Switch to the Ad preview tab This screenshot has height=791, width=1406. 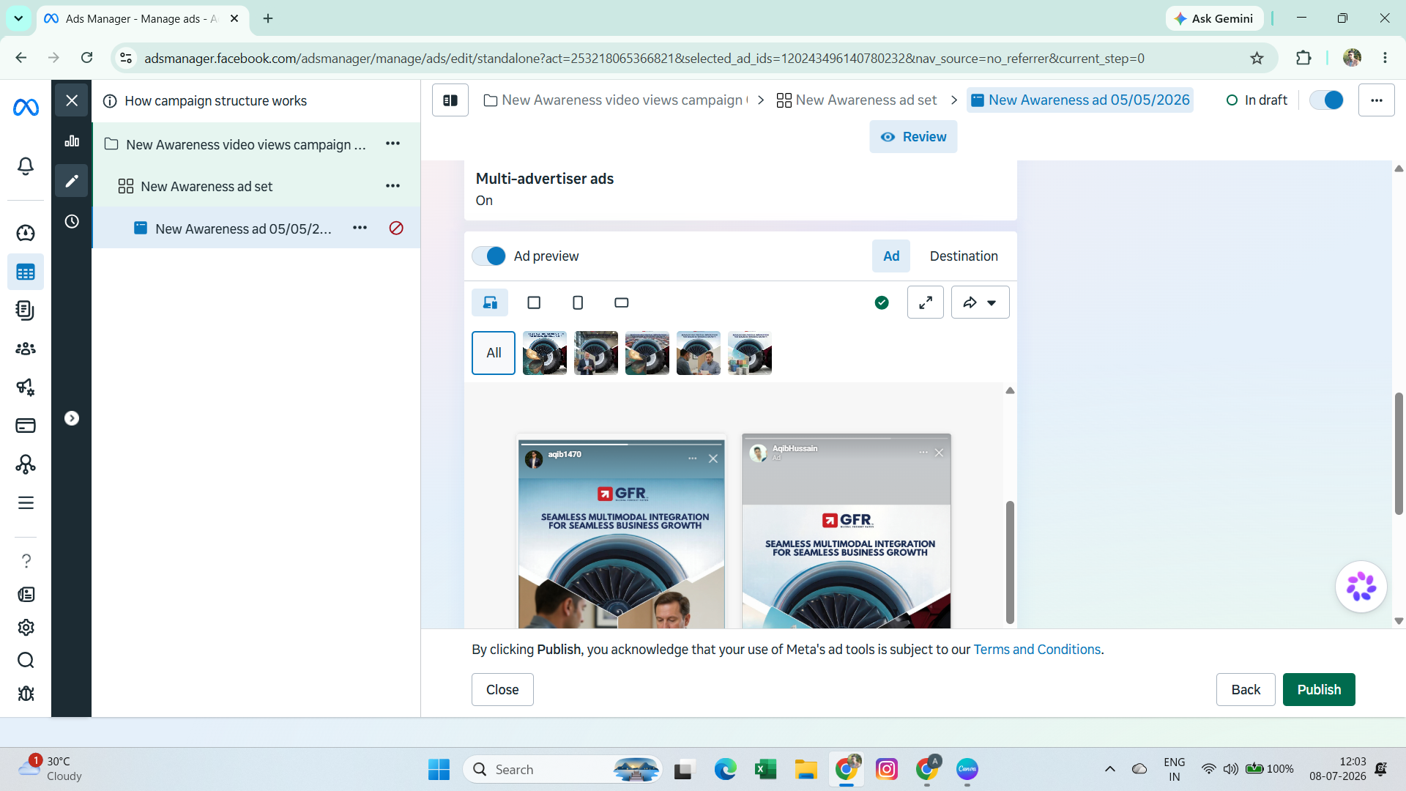coord(891,256)
